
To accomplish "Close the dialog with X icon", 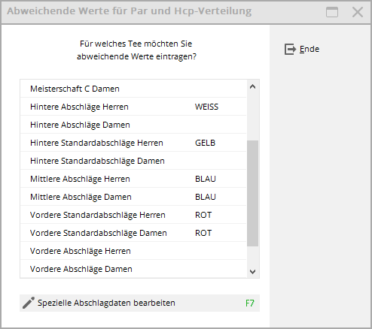I will [x=358, y=12].
